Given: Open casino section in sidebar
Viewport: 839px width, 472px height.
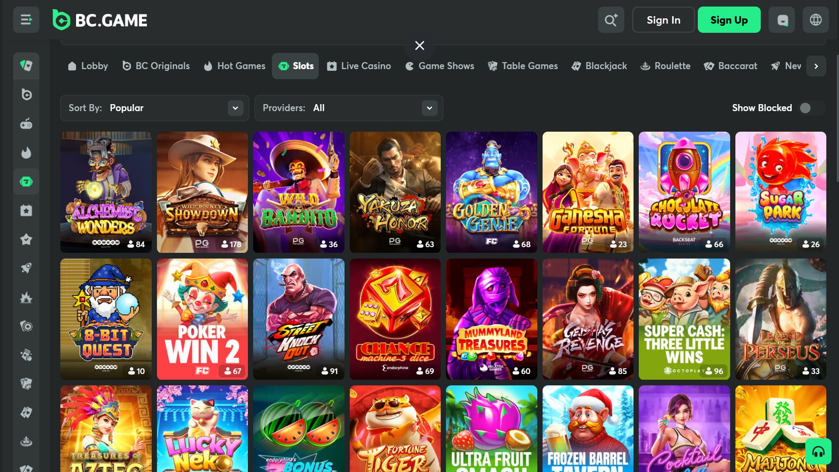Looking at the screenshot, I should pos(26,66).
